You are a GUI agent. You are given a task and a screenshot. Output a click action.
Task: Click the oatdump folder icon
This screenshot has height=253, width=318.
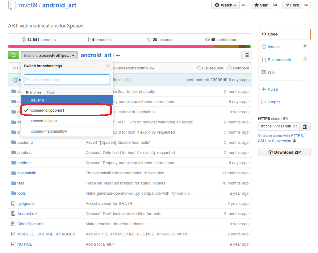[x=14, y=142]
